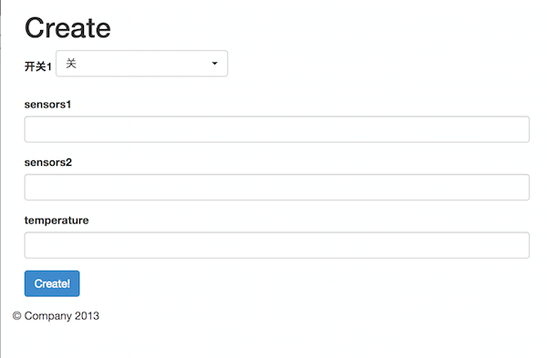Click the sensors1 label text
Screen dimensions: 547x358
[x=47, y=105]
